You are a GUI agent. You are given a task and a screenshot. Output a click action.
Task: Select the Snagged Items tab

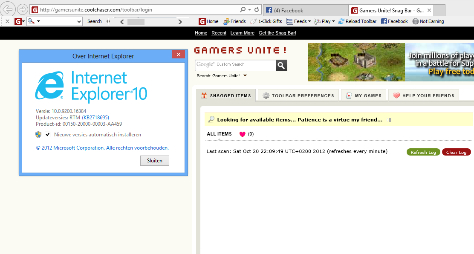(x=226, y=95)
